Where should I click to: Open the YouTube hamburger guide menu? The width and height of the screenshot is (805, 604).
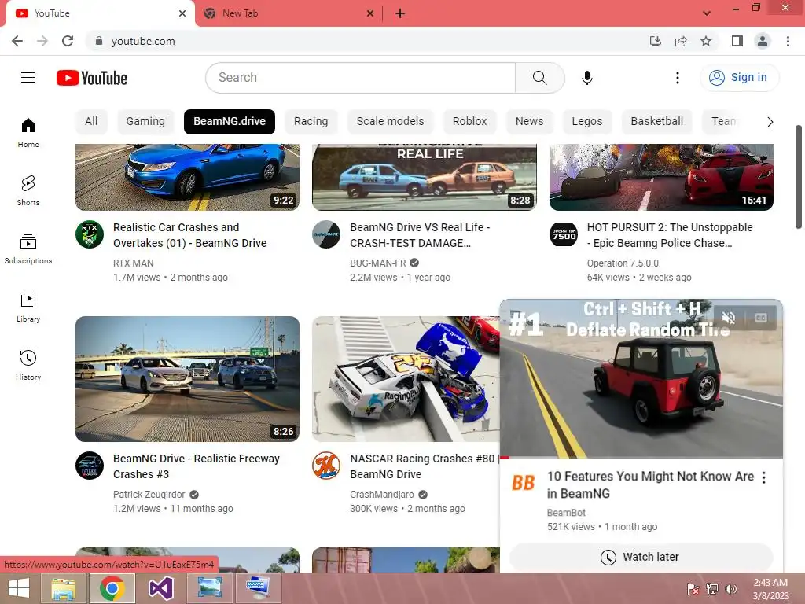pyautogui.click(x=28, y=78)
